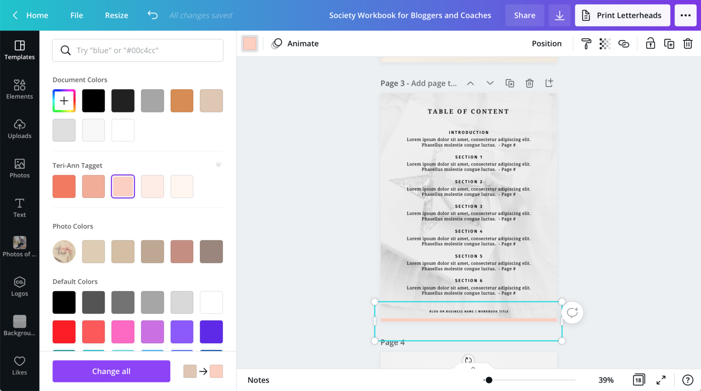The height and width of the screenshot is (391, 701).
Task: Duplicate the selected element using toolbar icon
Action: (x=669, y=44)
